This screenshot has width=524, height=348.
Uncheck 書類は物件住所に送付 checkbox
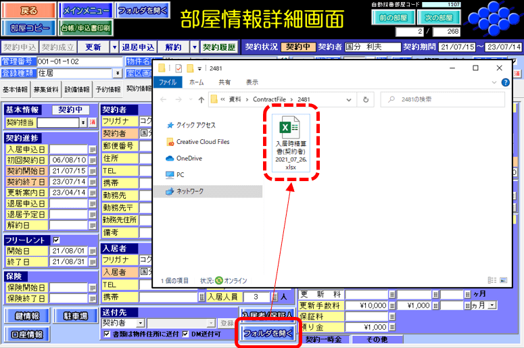[x=106, y=334]
